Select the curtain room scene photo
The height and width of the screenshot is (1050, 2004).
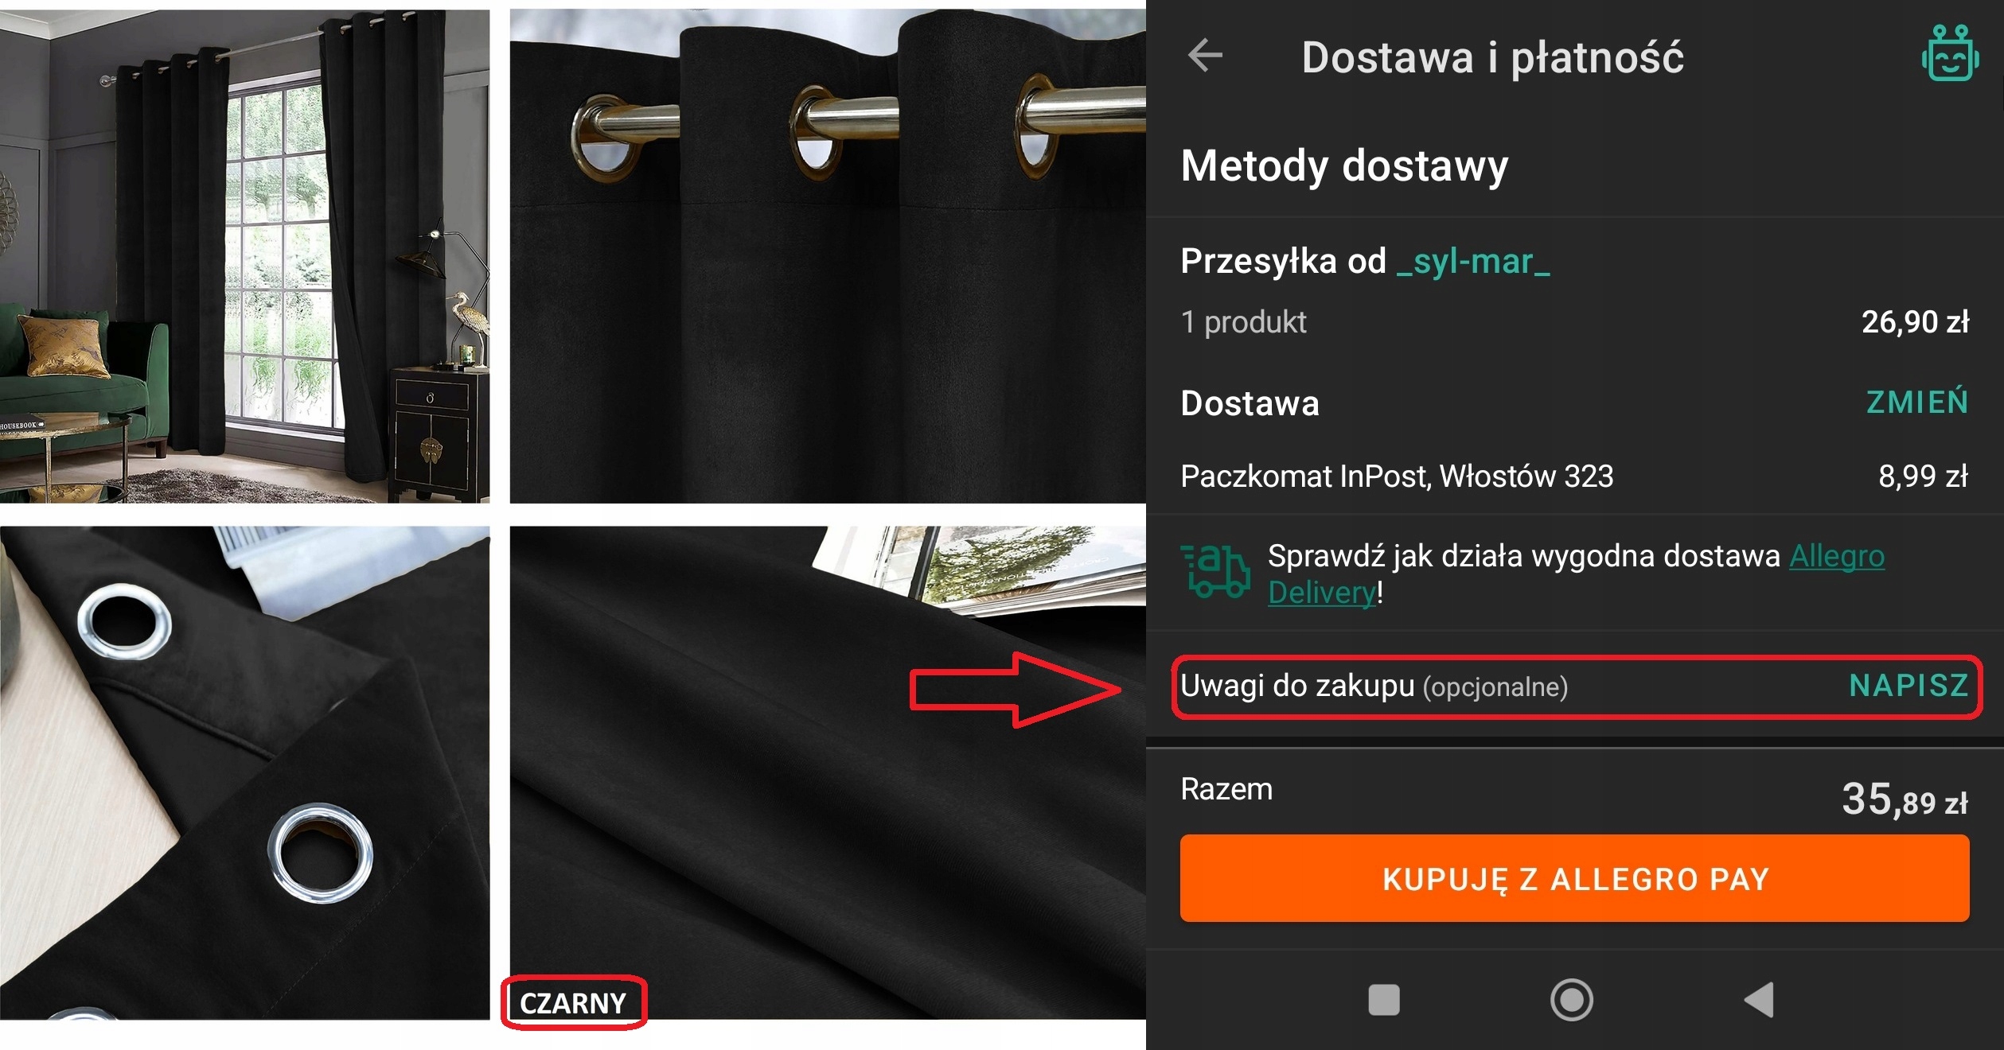244,256
